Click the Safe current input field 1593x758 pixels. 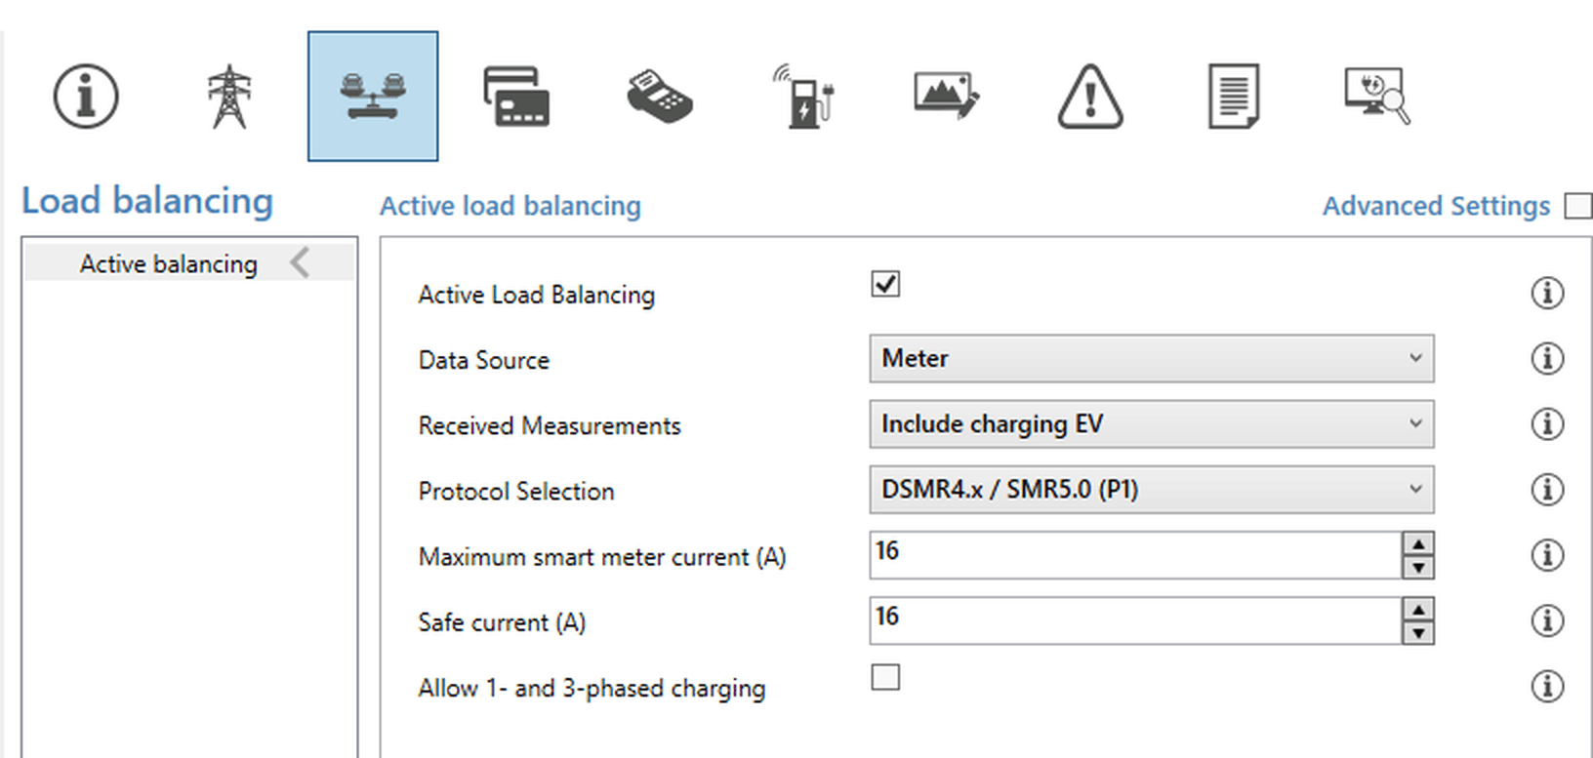click(1134, 620)
